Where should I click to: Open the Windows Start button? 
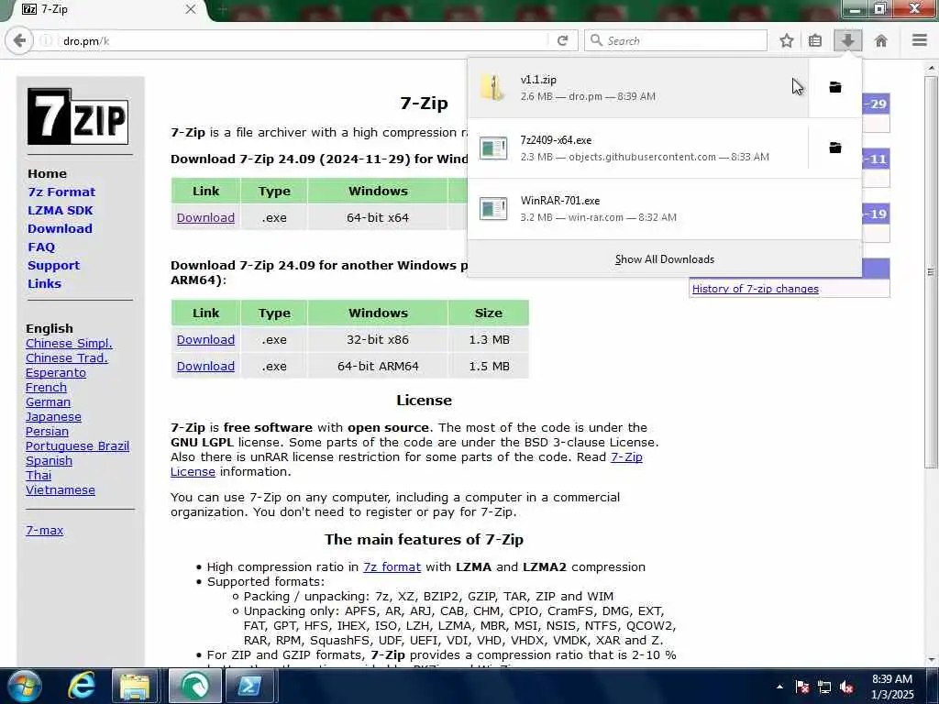24,686
